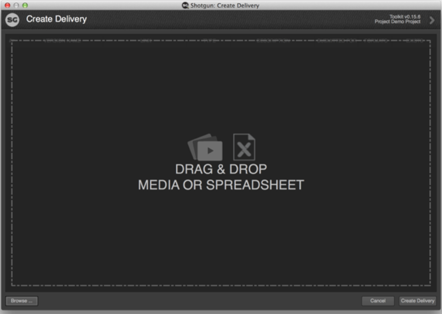Click the SG Shotgun logo icon

coord(12,20)
